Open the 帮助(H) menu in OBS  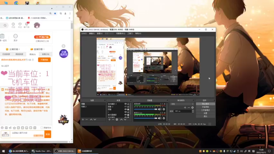138,34
